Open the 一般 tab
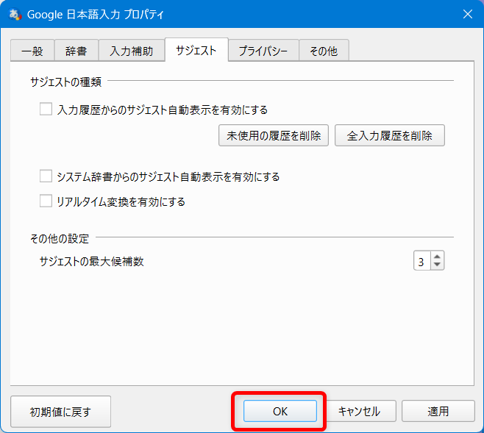 click(x=32, y=51)
